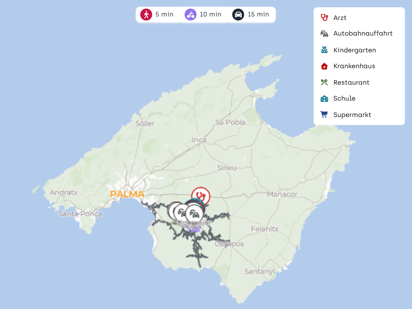The height and width of the screenshot is (309, 412).
Task: Select Supermarkt label in the legend
Action: [x=352, y=115]
